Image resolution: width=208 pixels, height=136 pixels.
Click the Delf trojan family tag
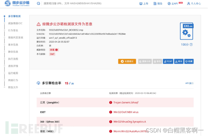[x=52, y=54]
